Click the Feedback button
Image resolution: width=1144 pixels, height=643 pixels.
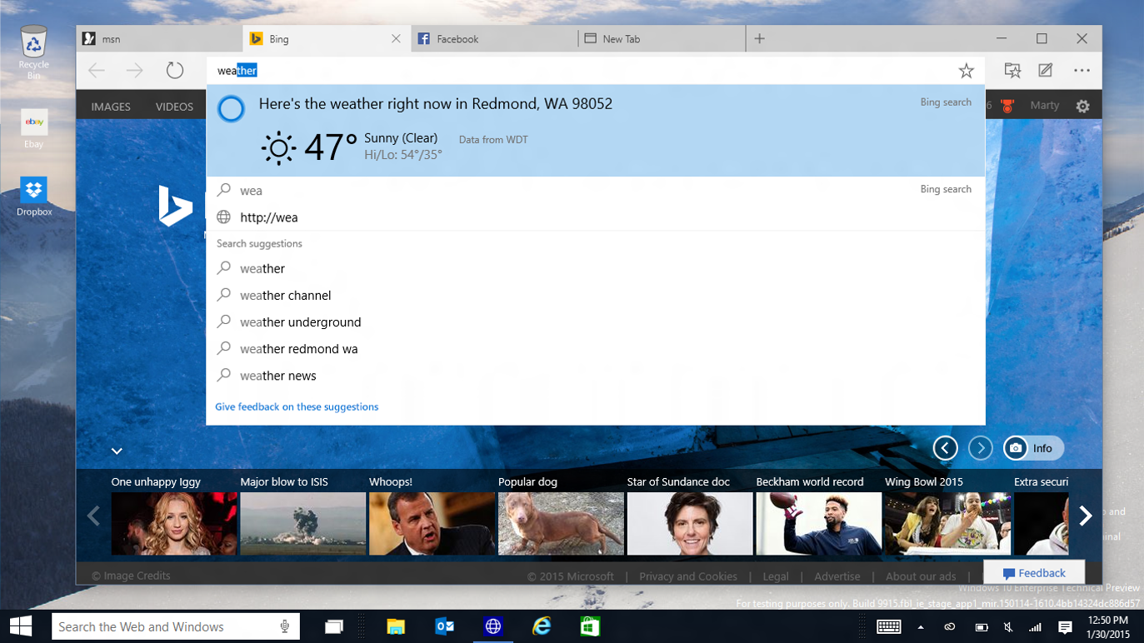(1034, 572)
